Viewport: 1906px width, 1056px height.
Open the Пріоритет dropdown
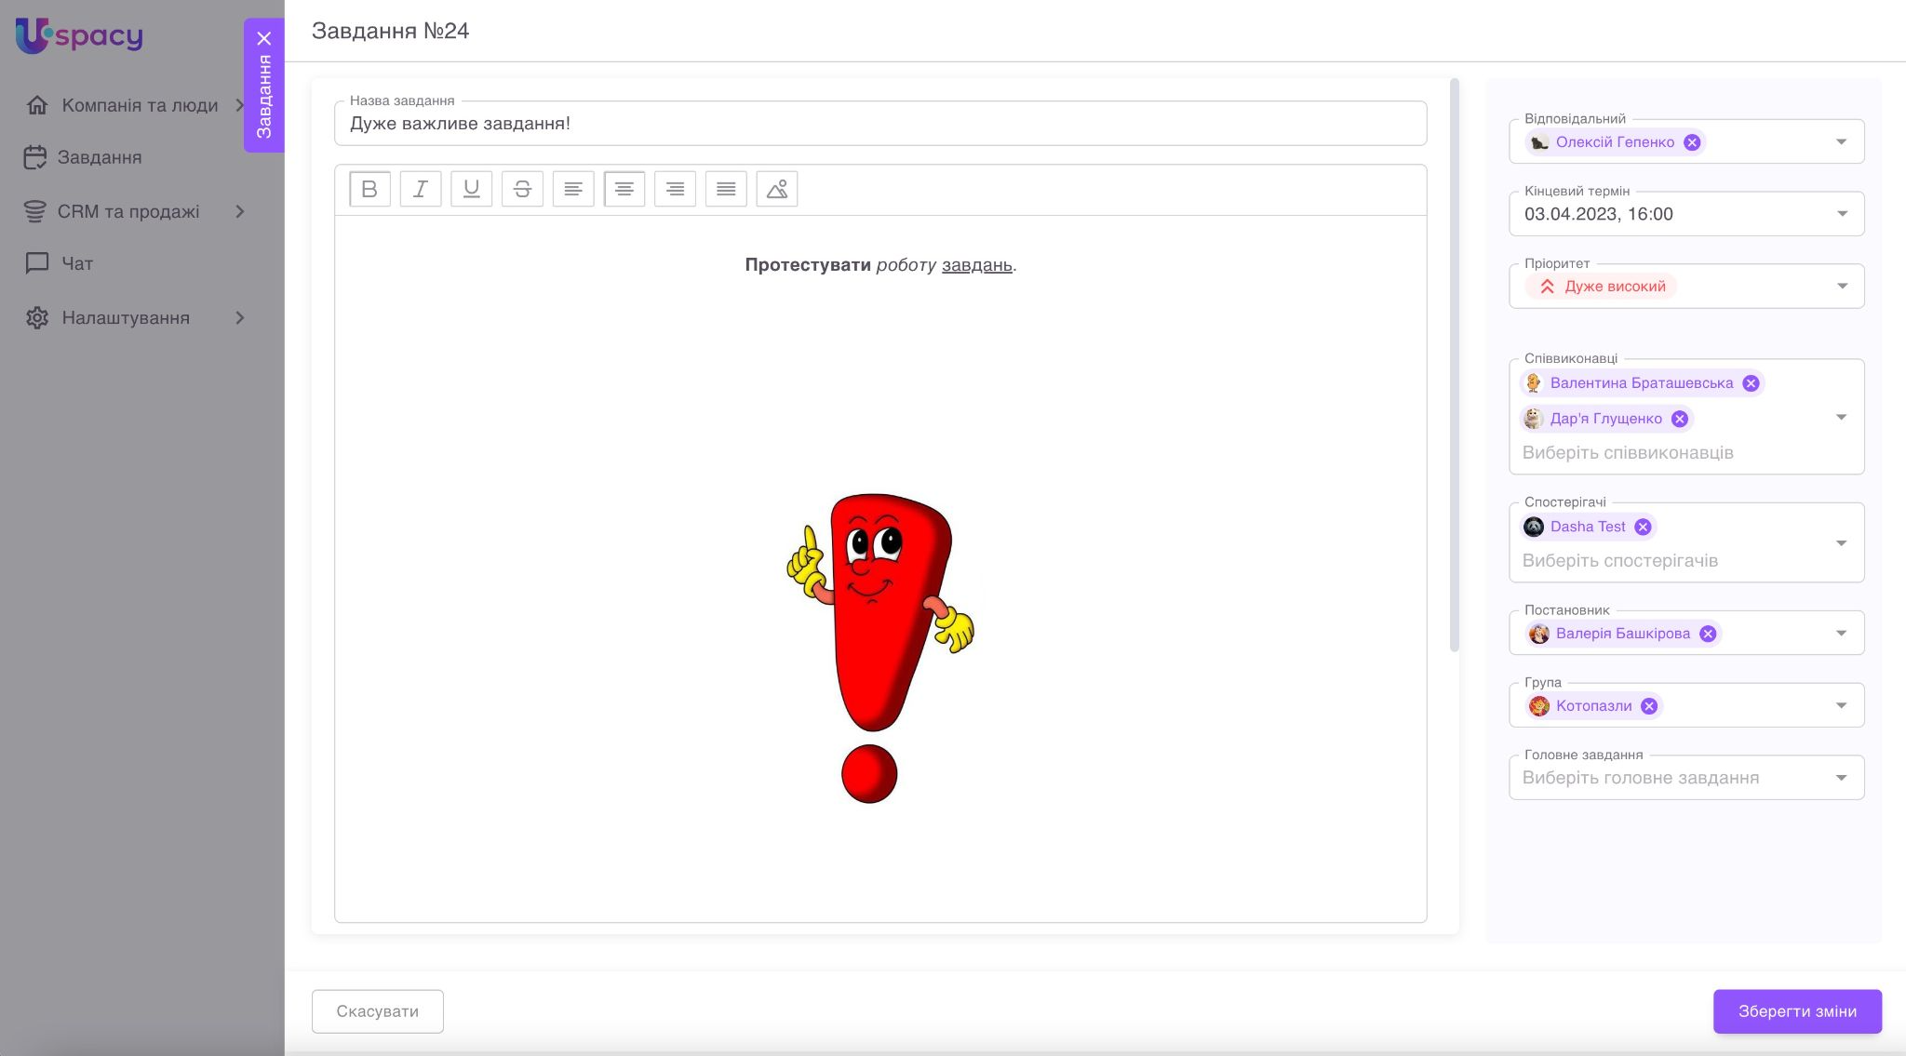(1841, 287)
